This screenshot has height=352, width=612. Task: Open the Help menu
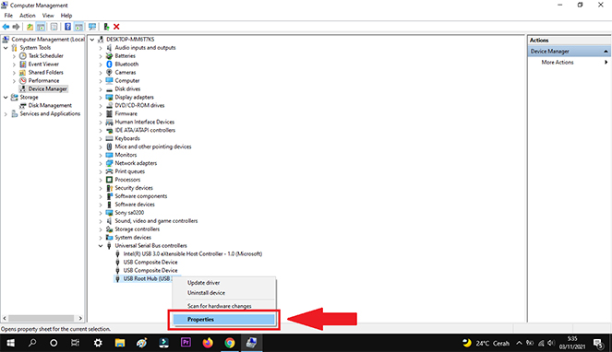(66, 16)
